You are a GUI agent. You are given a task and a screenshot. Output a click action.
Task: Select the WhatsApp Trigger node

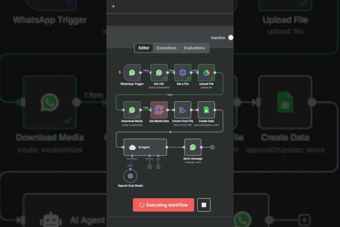[132, 72]
